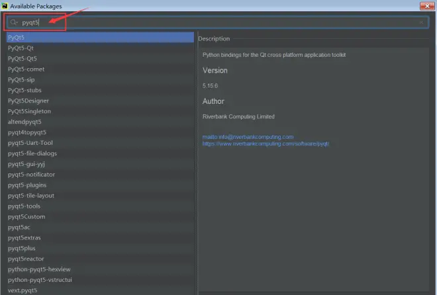
Task: Select the pyqt5-plugins package
Action: coord(100,185)
